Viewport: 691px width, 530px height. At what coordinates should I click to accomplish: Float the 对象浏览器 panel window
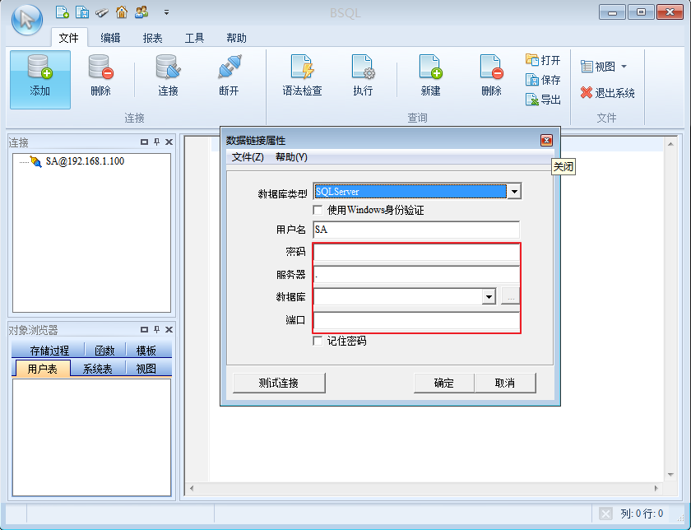tap(144, 330)
